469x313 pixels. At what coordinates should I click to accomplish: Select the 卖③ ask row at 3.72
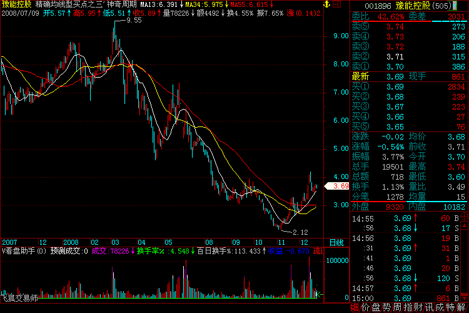tap(408, 47)
